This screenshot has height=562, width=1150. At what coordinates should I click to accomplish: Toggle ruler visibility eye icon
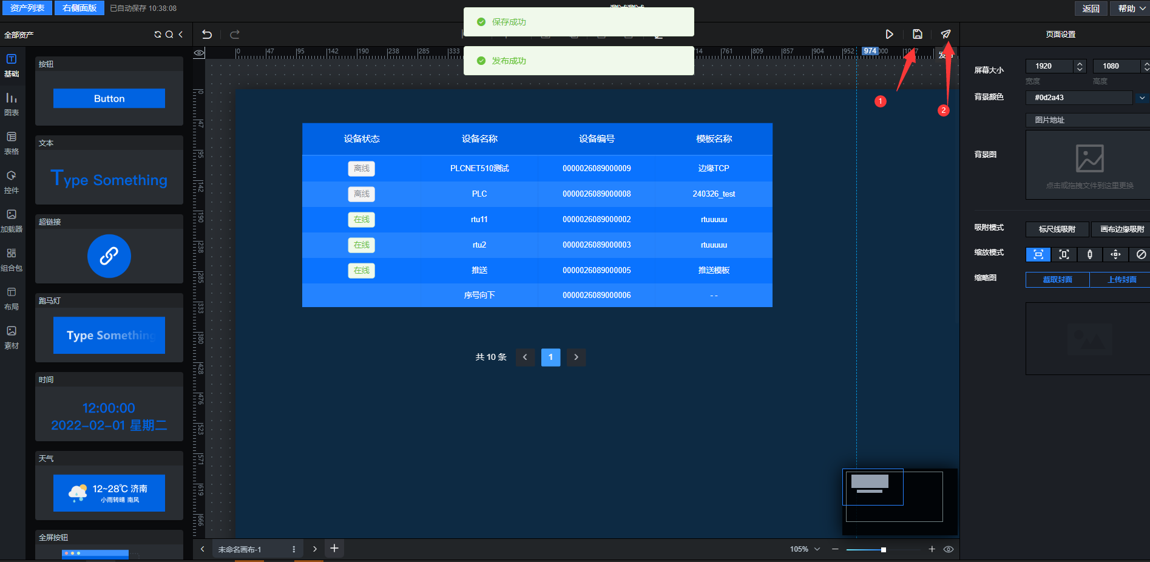pos(198,53)
